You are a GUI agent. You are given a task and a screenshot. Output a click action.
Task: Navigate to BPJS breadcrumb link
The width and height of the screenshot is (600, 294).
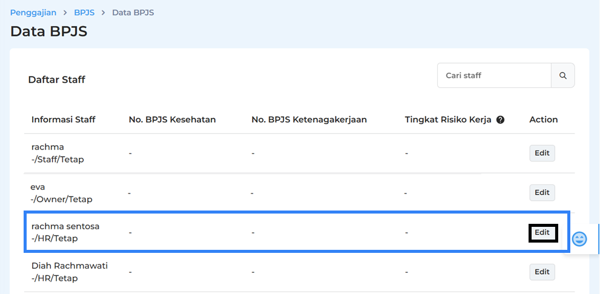pyautogui.click(x=84, y=13)
